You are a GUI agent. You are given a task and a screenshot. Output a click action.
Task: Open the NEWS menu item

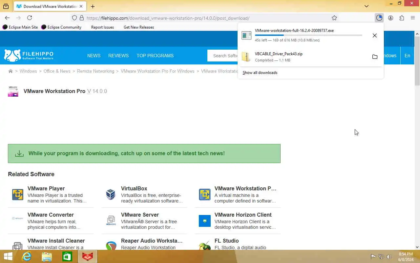coord(94,56)
